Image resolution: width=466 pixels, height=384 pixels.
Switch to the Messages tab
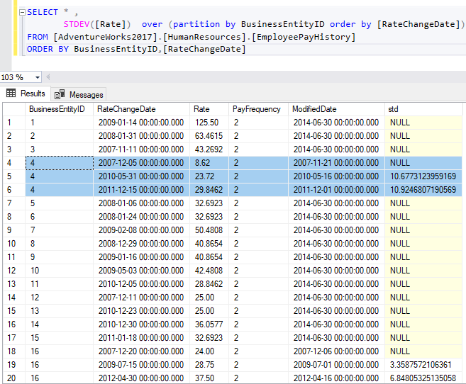pos(79,95)
